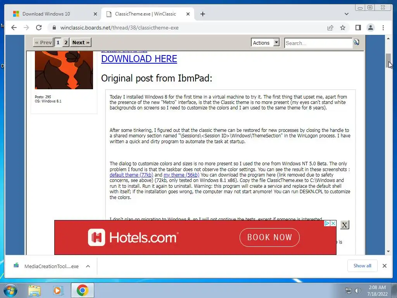The width and height of the screenshot is (397, 298).
Task: Click the page scrollbar down arrow
Action: tap(388, 251)
